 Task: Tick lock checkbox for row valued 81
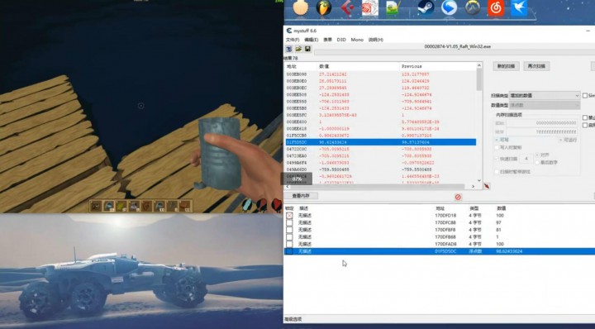point(289,230)
